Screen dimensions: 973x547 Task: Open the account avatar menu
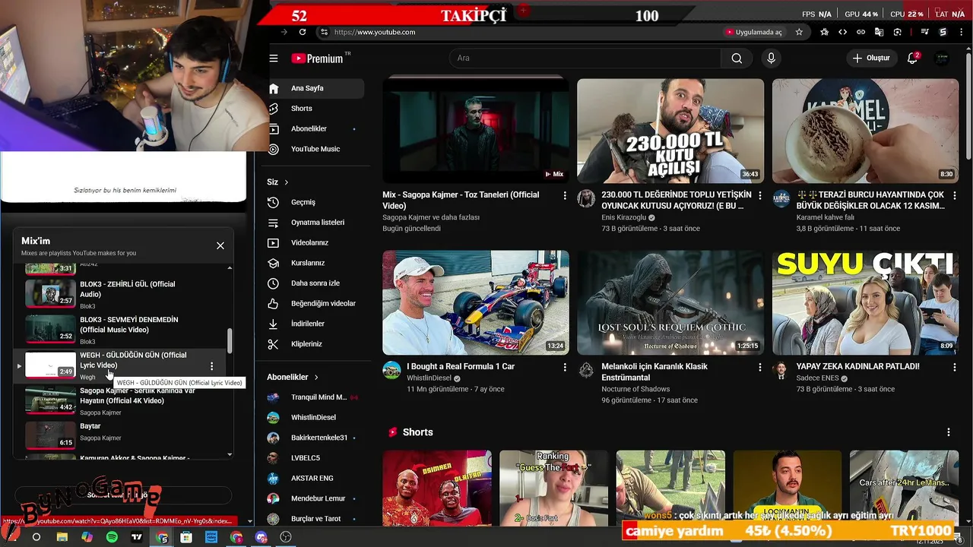942,58
